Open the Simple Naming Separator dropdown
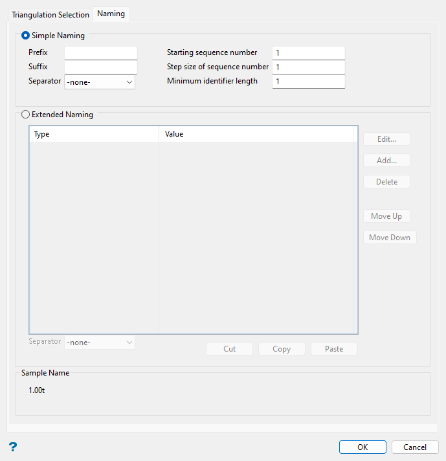The height and width of the screenshot is (461, 446). tap(100, 82)
